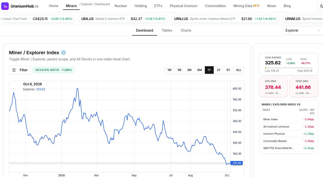The width and height of the screenshot is (323, 178).
Task: Click the Oct 6, 2026 chart date label
Action: tap(33, 84)
